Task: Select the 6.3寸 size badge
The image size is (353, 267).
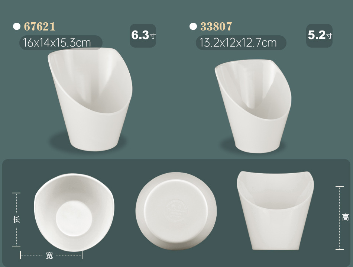Action: [143, 36]
